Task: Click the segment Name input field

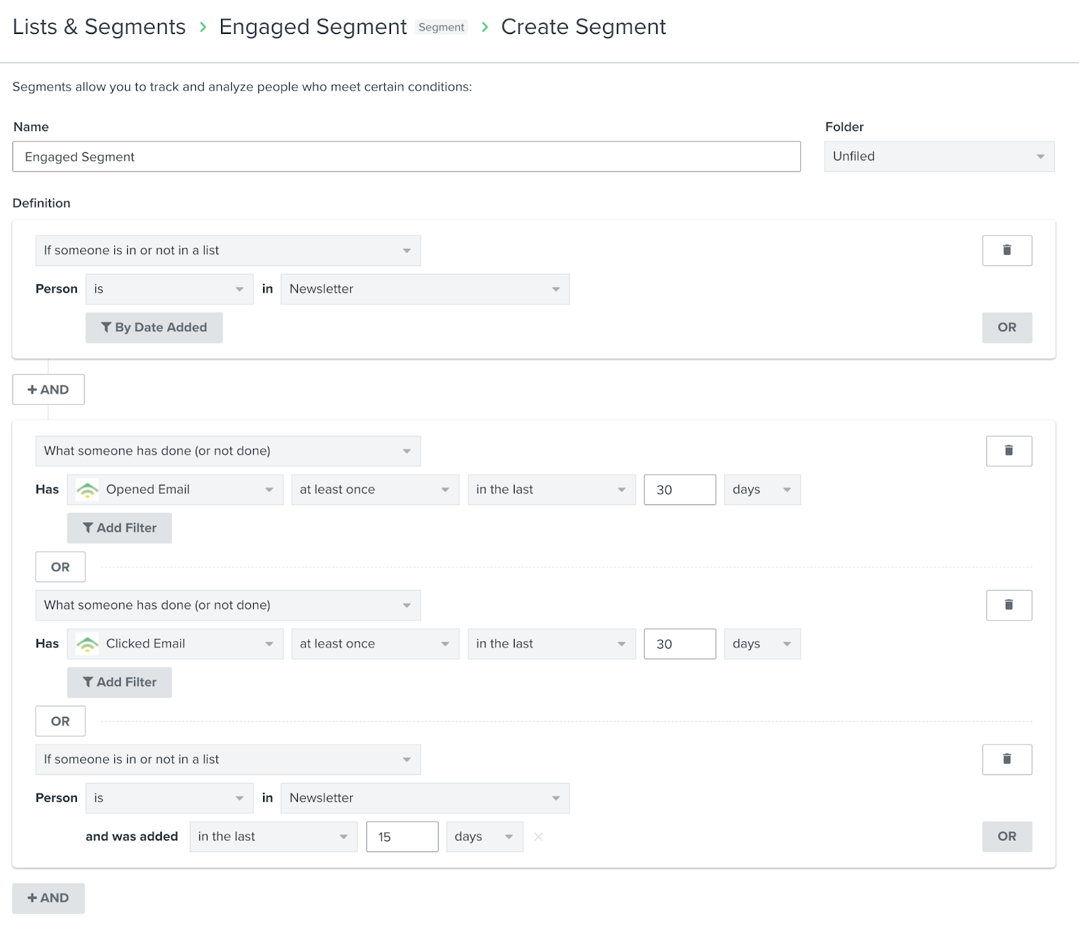Action: [406, 157]
